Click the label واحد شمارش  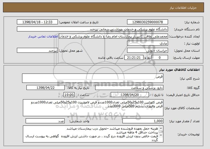click(x=79, y=121)
